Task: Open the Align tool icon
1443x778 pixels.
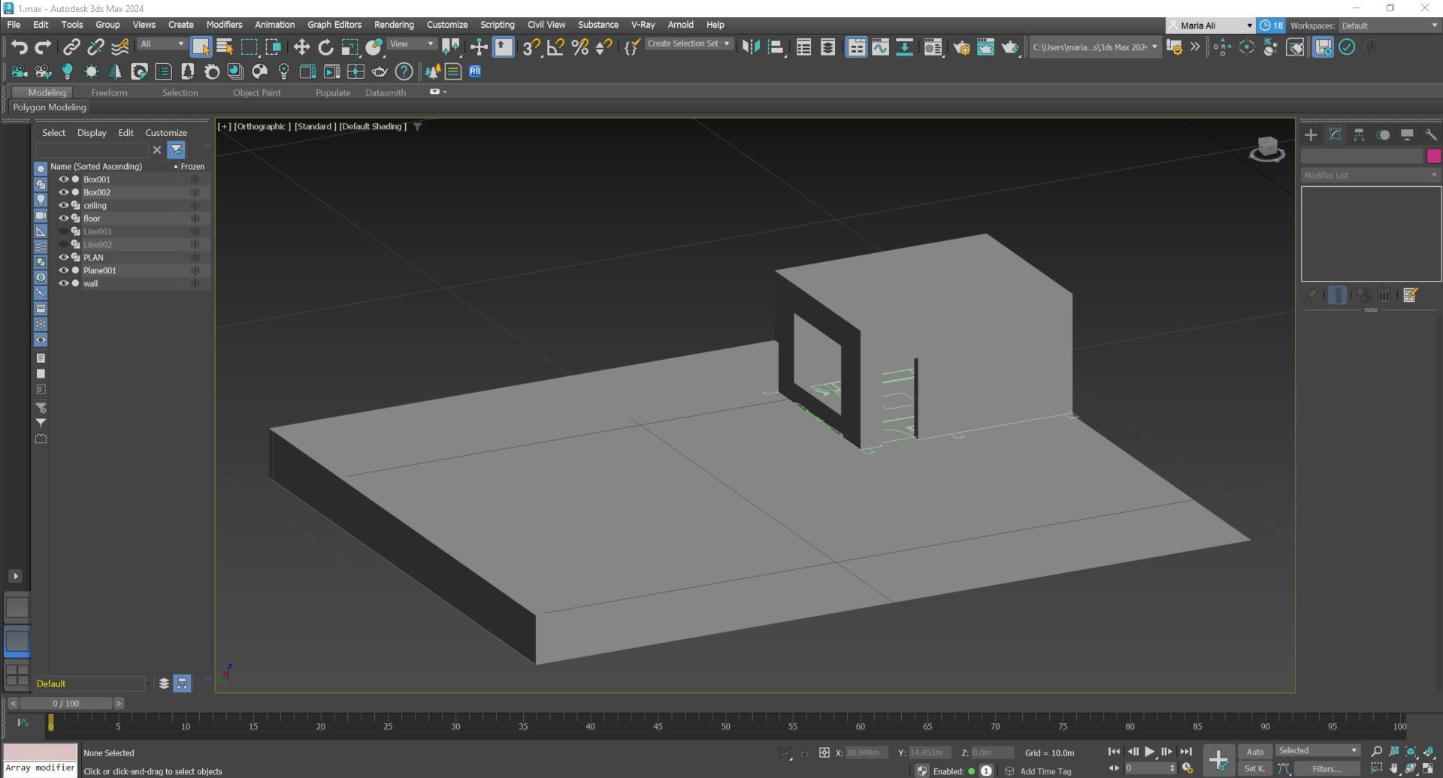Action: pos(775,47)
